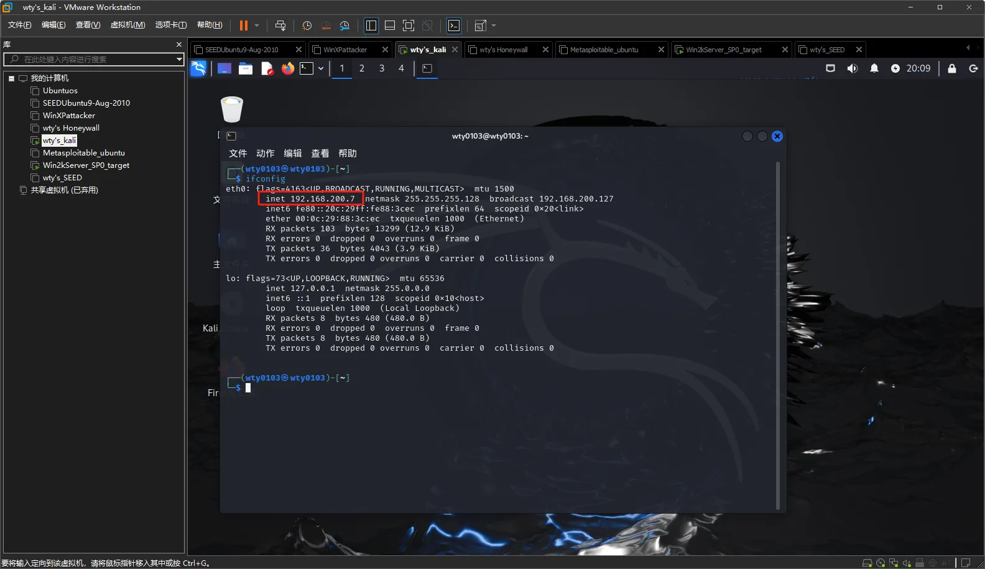Screen dimensions: 985x569
Task: Open the Kali logout icon
Action: coord(974,68)
